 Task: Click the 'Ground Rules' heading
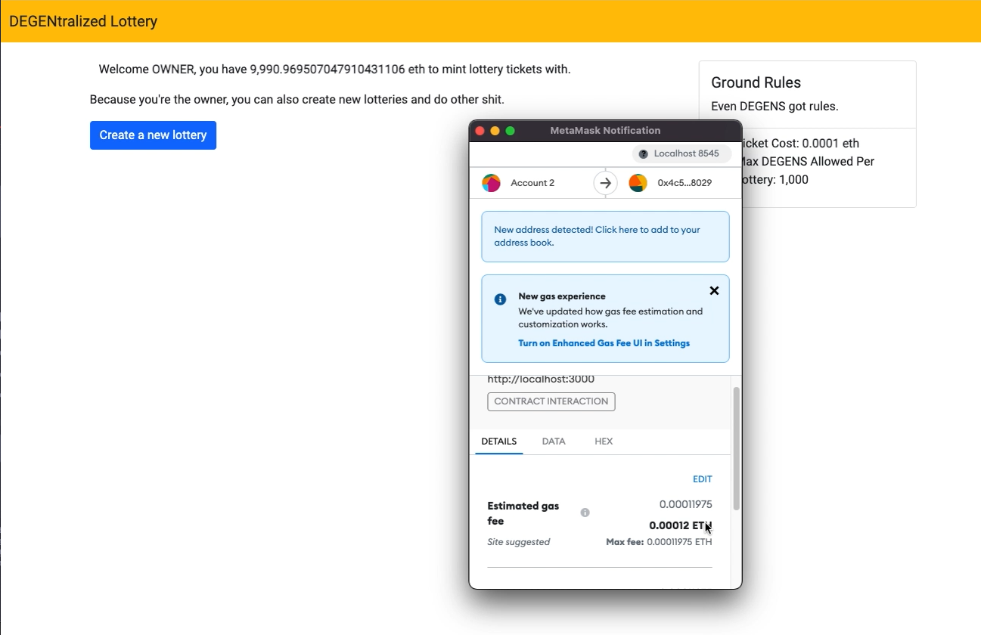(756, 82)
